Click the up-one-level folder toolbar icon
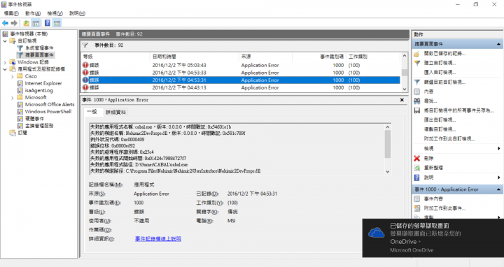Viewport: 504px width, 267px height. pyautogui.click(x=27, y=23)
